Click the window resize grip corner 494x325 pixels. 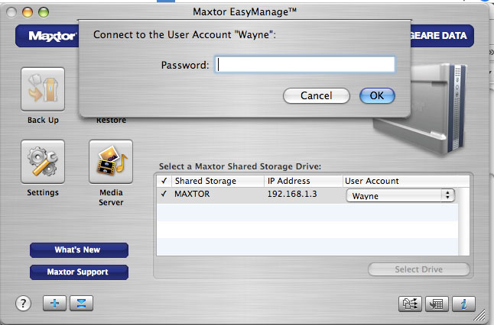[x=479, y=316]
